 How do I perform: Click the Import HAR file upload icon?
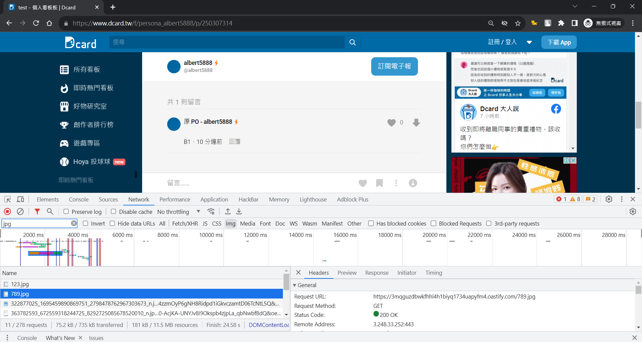228,211
